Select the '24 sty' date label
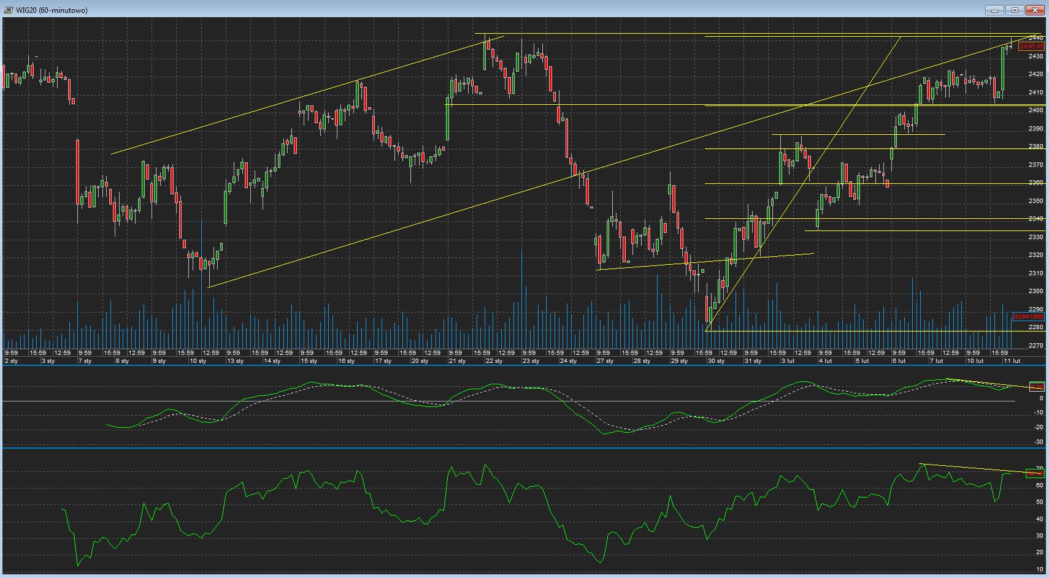1049x578 pixels. point(568,361)
